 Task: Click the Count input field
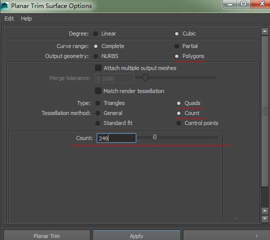point(116,138)
